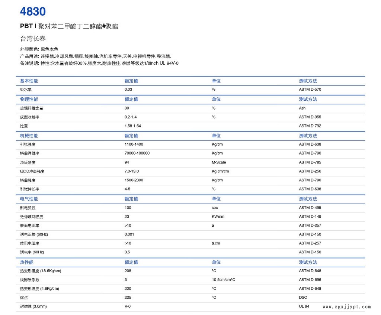Select the "IZOD冲击强度" row label
The height and width of the screenshot is (315, 381).
point(32,171)
